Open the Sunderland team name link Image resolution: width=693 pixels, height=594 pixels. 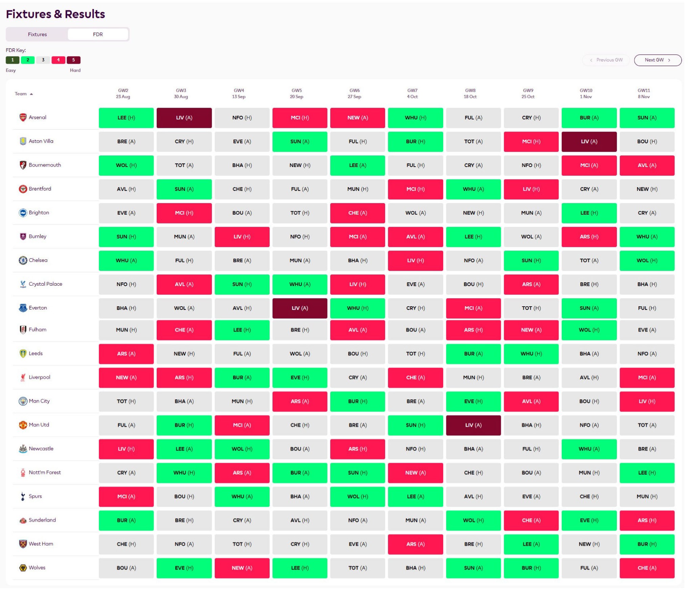[x=42, y=520]
